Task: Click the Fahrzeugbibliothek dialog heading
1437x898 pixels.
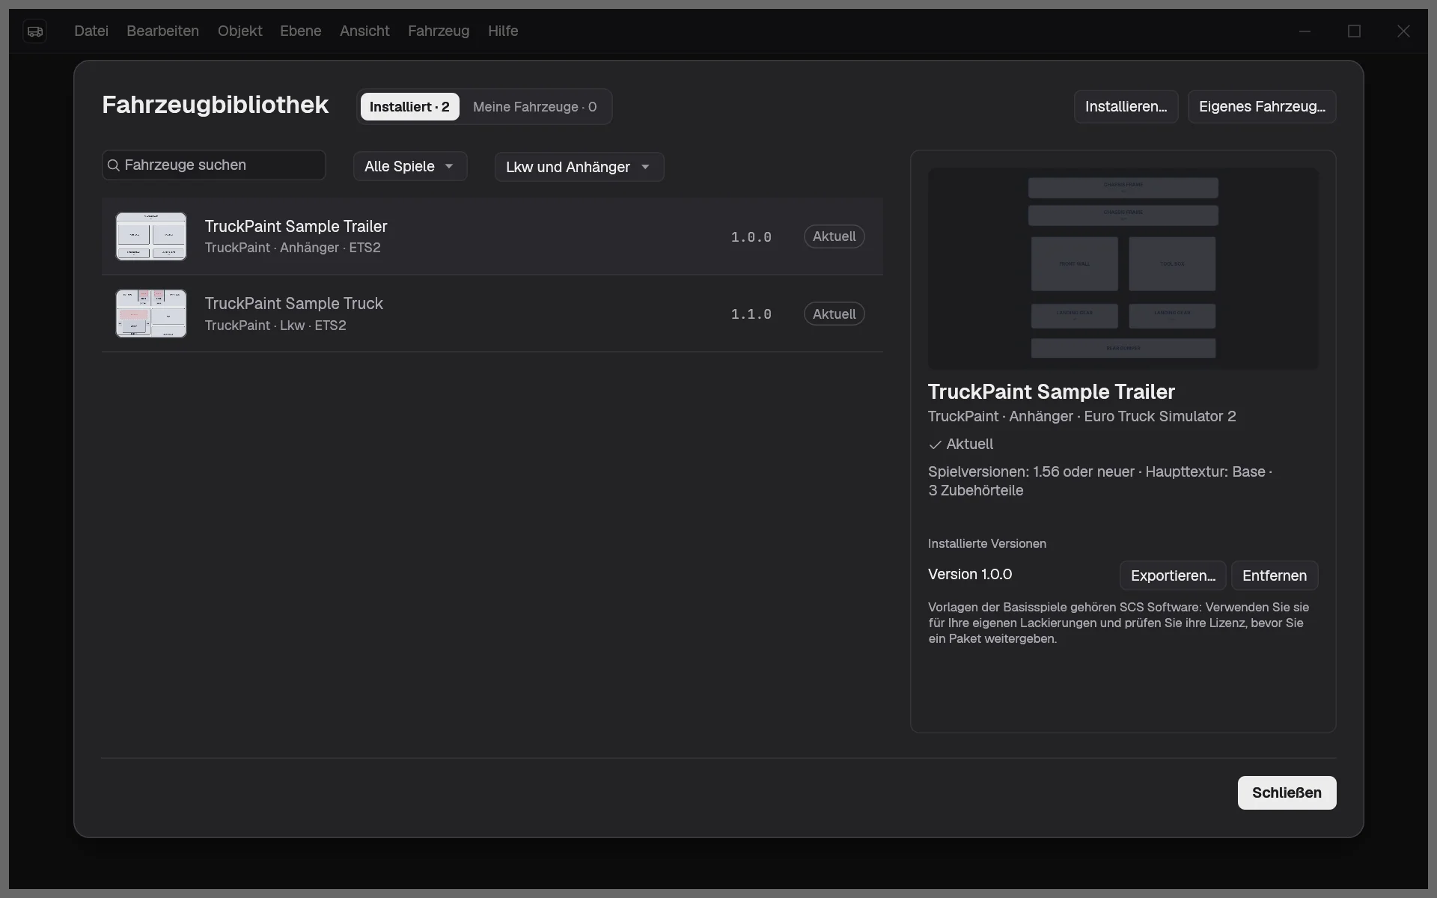Action: [215, 105]
